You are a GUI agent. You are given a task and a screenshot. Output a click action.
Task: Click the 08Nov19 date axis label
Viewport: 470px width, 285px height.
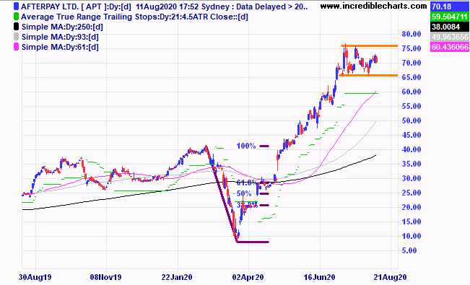pos(106,277)
